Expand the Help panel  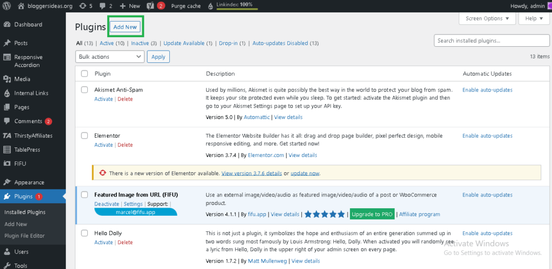pos(534,18)
